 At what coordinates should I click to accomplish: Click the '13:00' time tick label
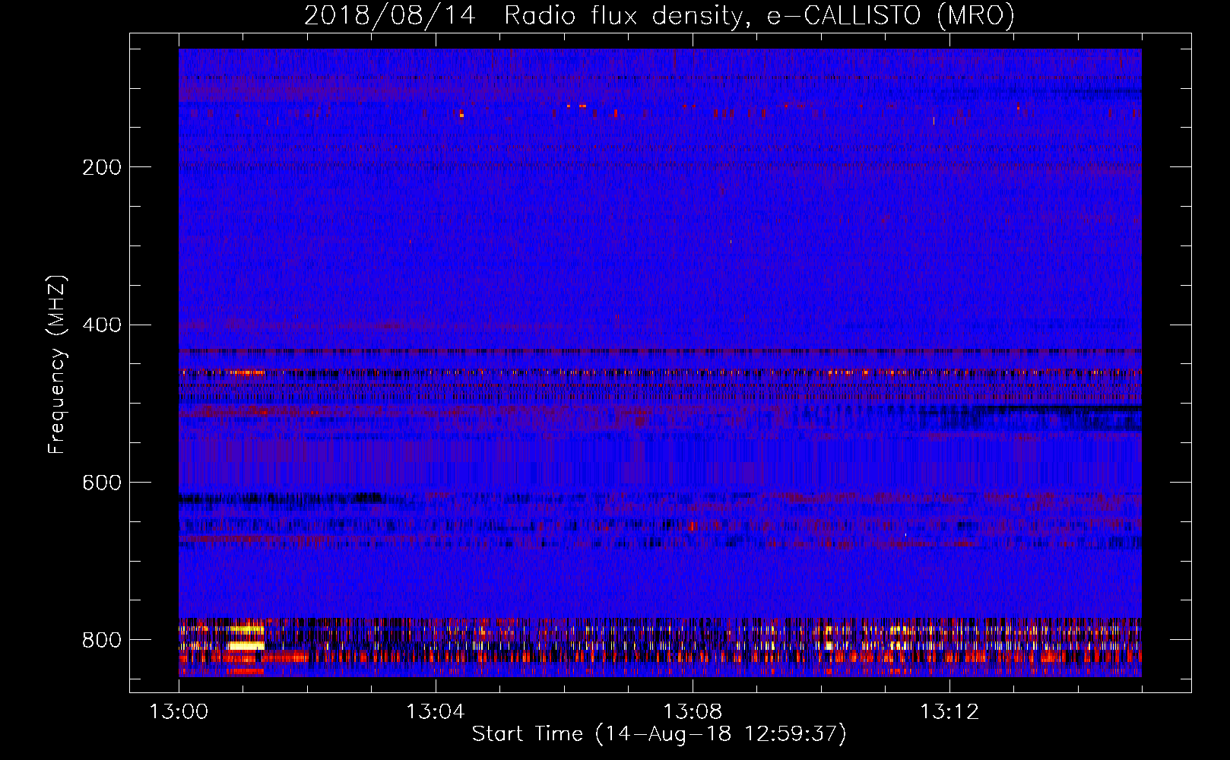pos(179,712)
